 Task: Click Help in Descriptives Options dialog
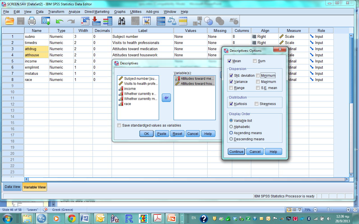(273, 151)
